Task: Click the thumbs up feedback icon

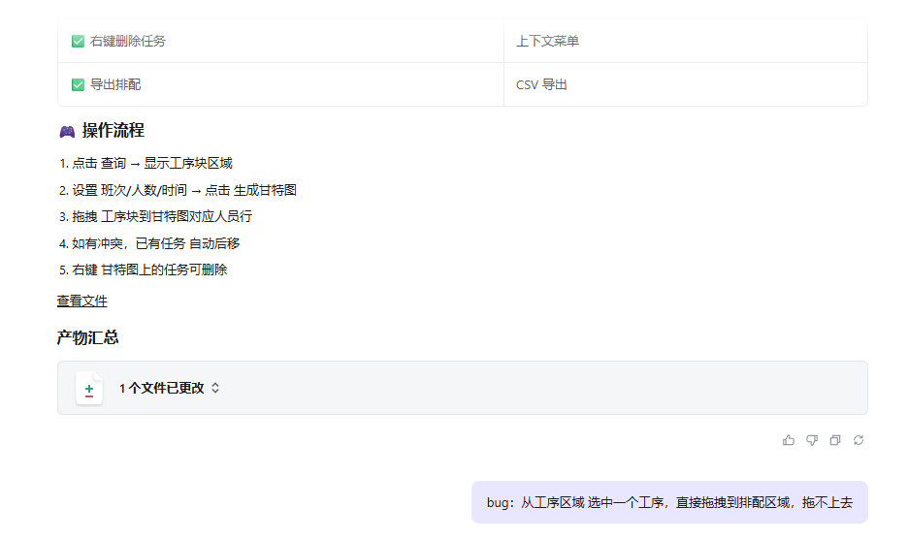Action: [x=788, y=440]
